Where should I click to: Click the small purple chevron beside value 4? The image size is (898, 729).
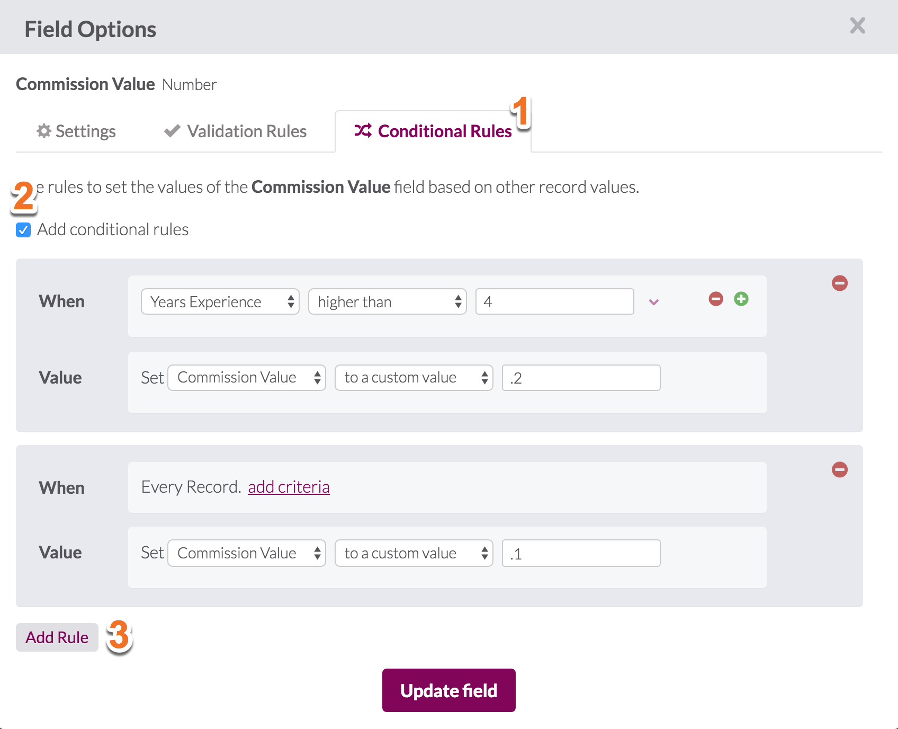654,302
